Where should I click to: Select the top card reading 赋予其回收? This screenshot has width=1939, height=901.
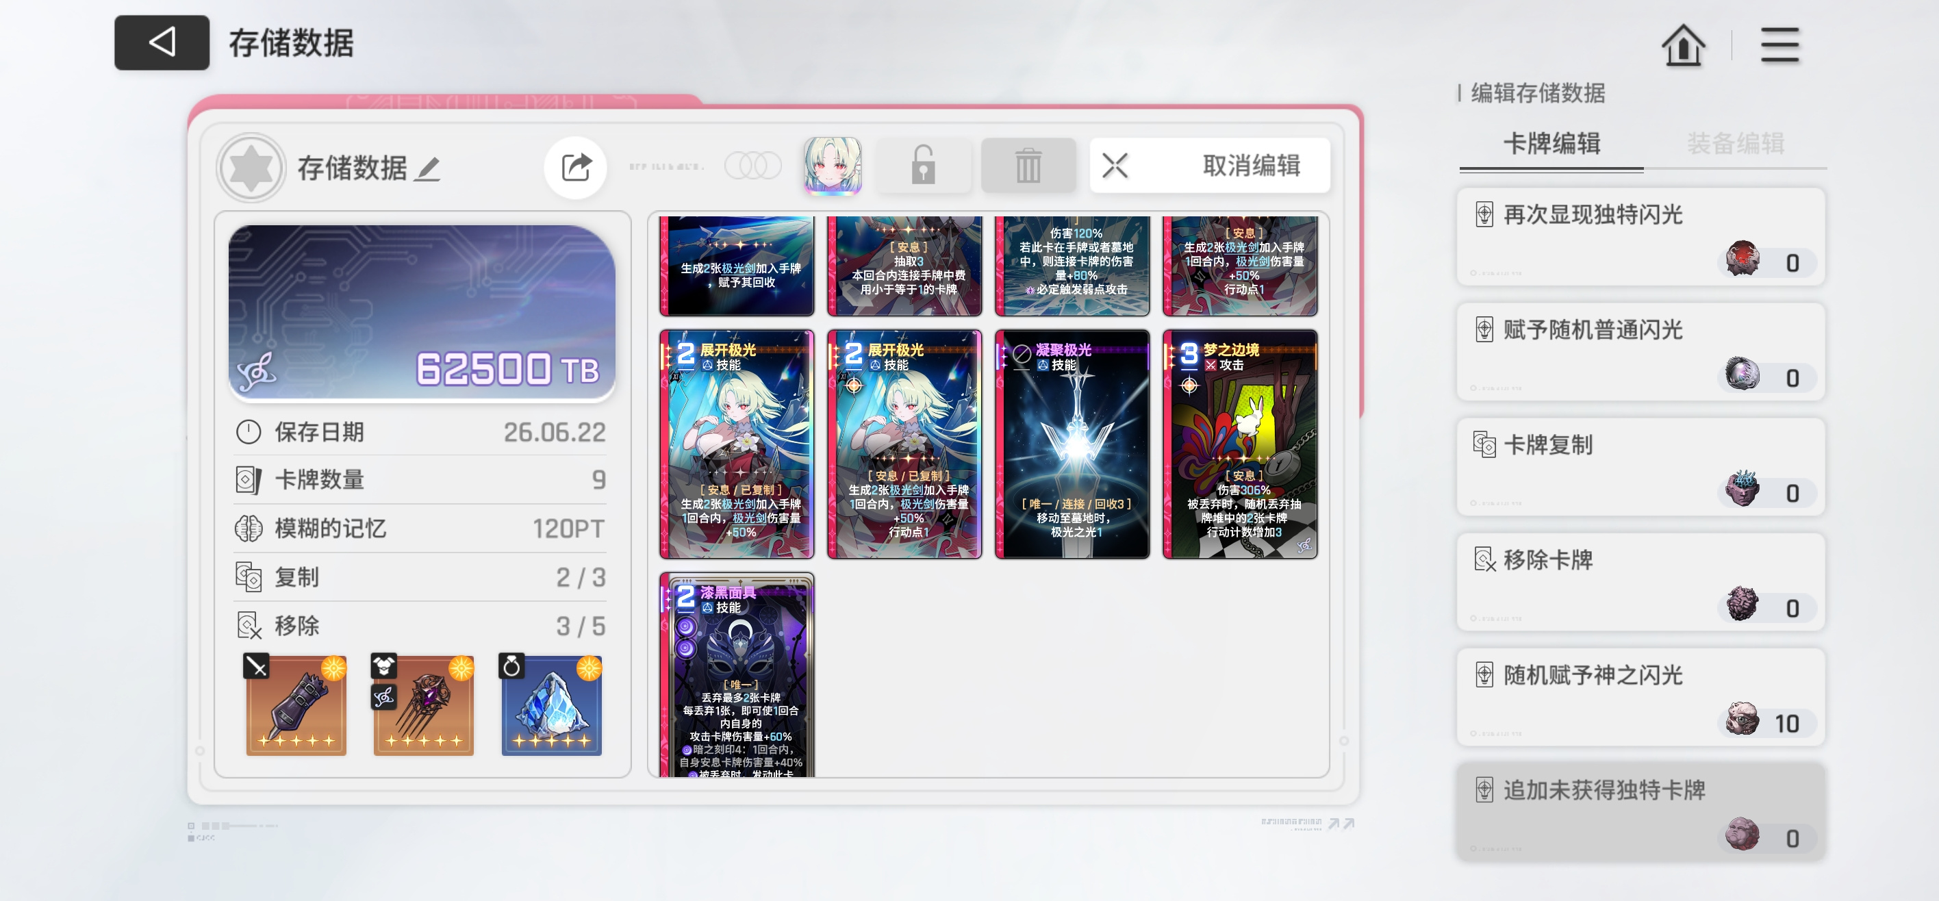(737, 266)
